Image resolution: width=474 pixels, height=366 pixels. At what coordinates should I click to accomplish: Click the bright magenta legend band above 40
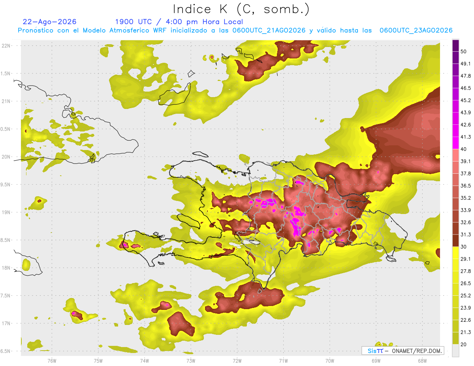455,143
